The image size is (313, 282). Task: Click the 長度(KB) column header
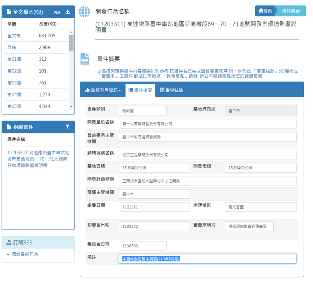(48, 24)
